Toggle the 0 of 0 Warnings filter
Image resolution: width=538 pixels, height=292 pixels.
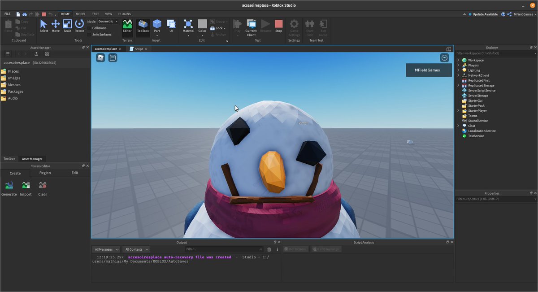pyautogui.click(x=326, y=249)
